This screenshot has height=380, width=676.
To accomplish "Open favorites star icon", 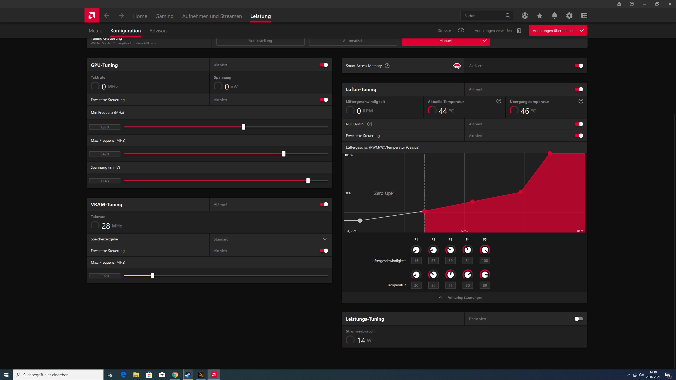I will click(x=539, y=16).
